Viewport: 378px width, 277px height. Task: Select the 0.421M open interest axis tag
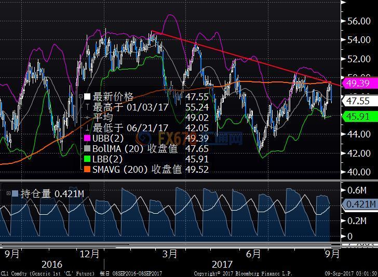(x=359, y=204)
